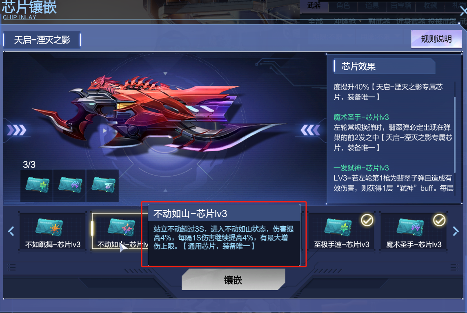Choose the 不如跳舞-芯片lv3 chip
This screenshot has width=467, height=313.
[53, 231]
